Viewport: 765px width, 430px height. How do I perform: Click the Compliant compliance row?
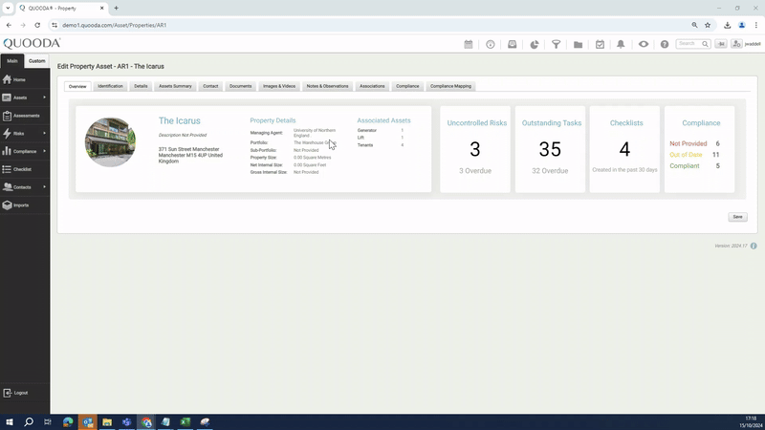coord(695,165)
